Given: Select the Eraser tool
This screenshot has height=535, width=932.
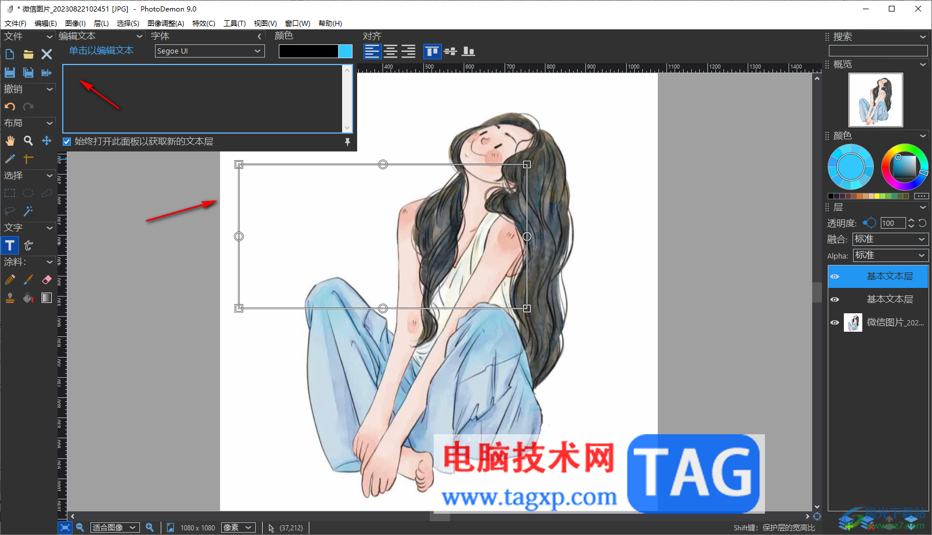Looking at the screenshot, I should (x=47, y=280).
